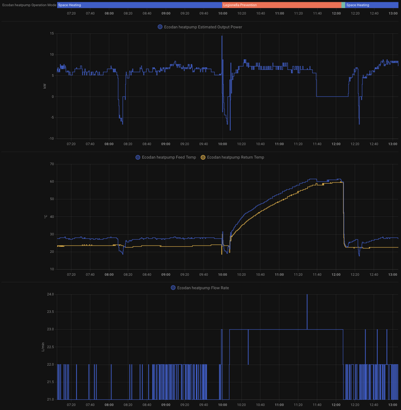
Task: Toggle the Flow Rate legend circle
Action: (173, 288)
